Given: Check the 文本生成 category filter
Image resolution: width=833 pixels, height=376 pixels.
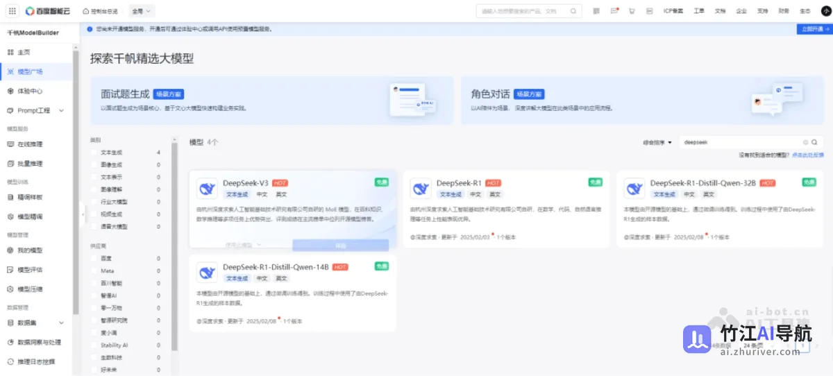Looking at the screenshot, I should pos(94,152).
